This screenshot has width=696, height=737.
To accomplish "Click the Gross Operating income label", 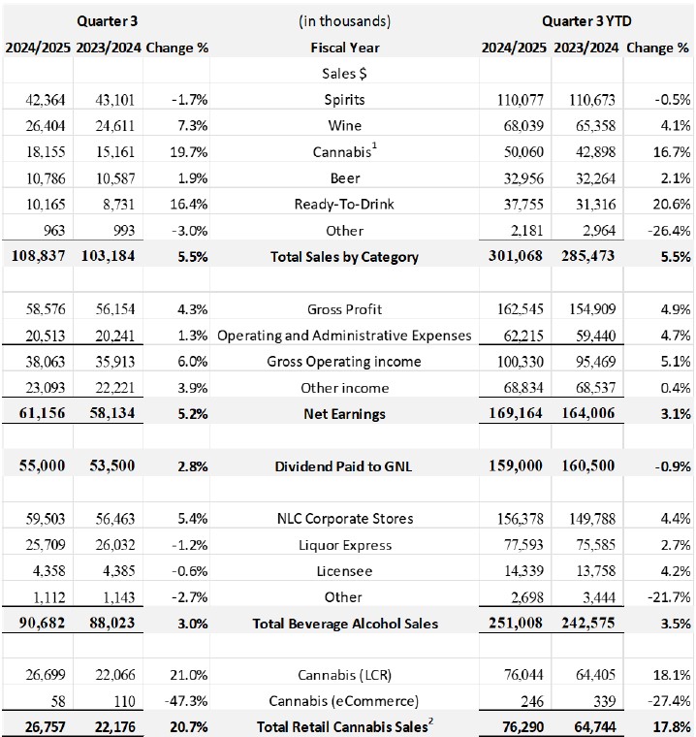I will (x=344, y=362).
